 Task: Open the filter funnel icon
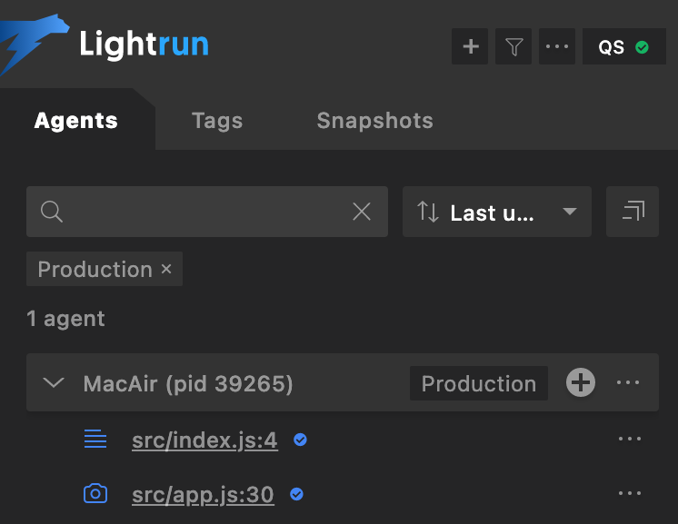(513, 46)
